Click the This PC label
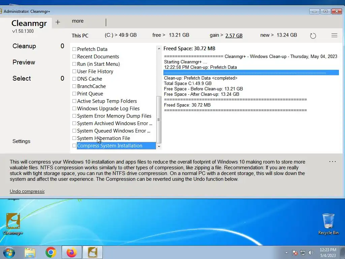345x259 pixels. [80, 35]
